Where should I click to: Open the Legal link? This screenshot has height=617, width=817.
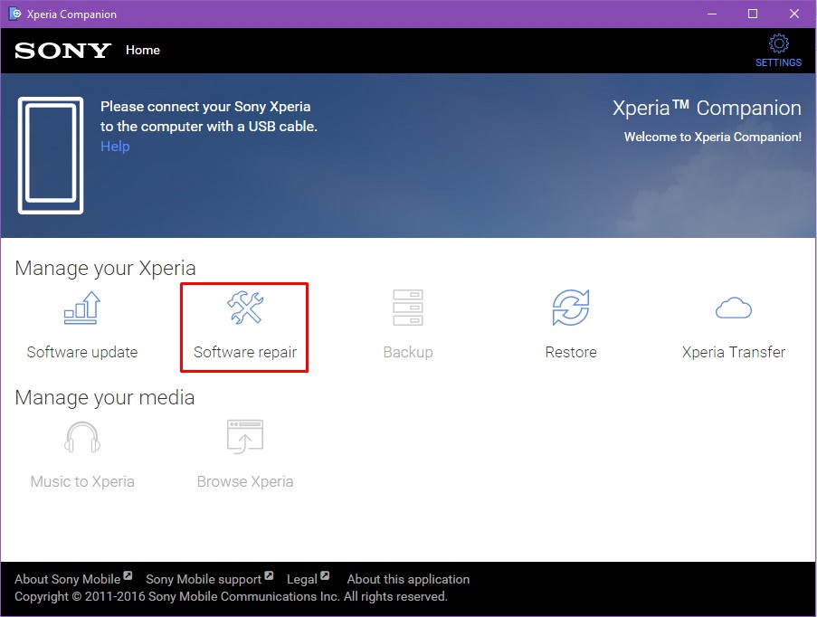pos(302,579)
